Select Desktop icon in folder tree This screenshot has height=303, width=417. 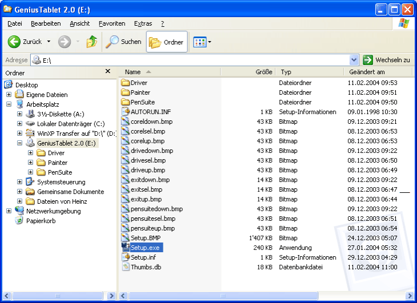coord(8,84)
